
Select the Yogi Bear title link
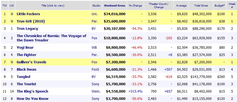point(25,48)
